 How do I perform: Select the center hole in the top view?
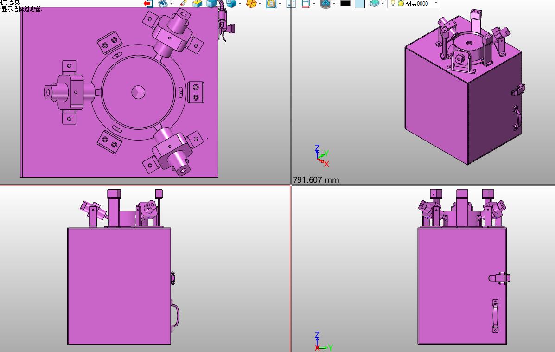pyautogui.click(x=138, y=92)
